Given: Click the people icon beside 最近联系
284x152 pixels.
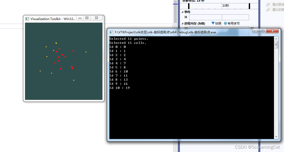Looking at the screenshot, I should [268, 4].
